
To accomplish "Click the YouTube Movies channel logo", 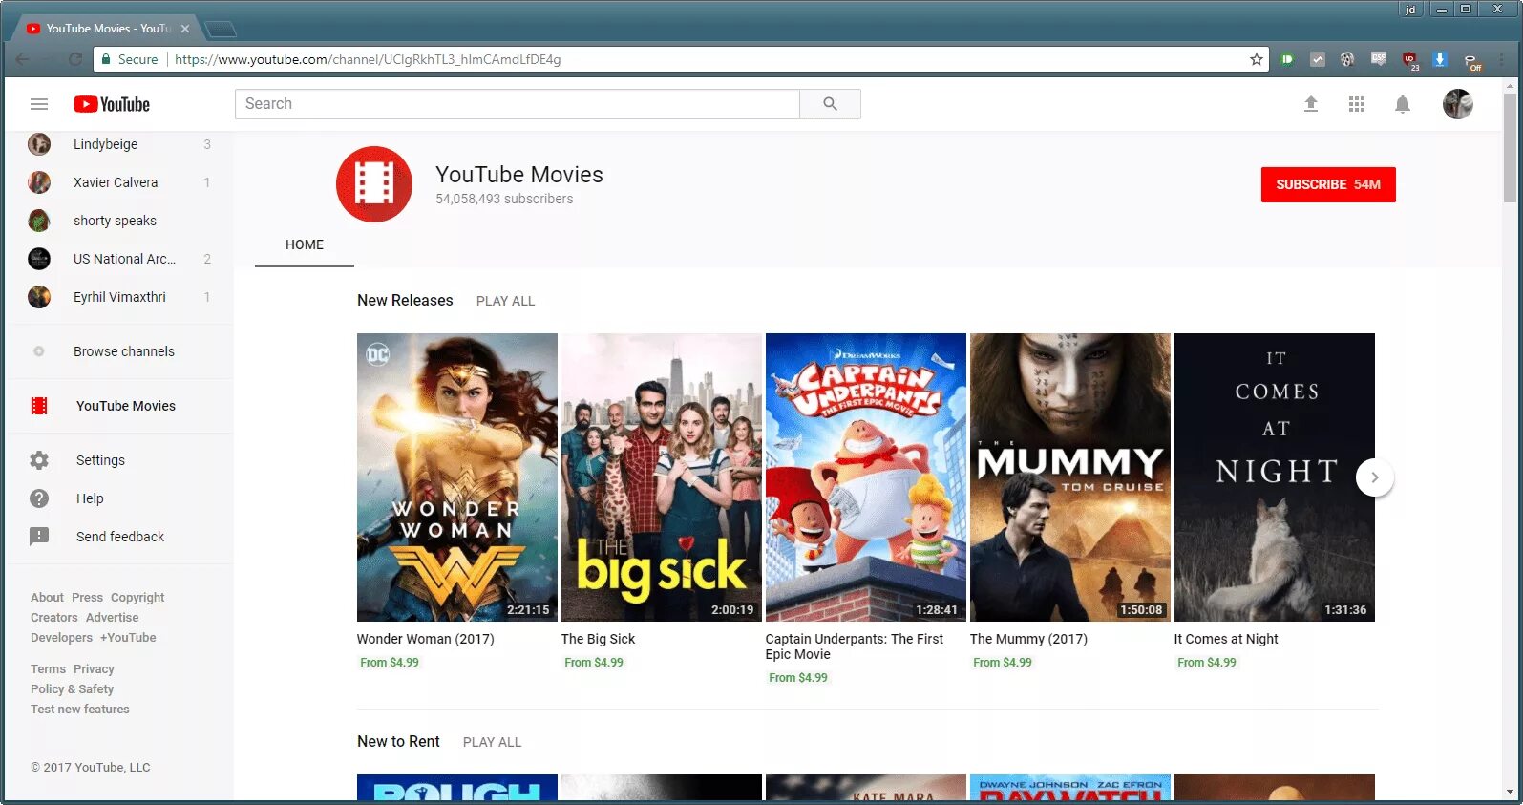I will pyautogui.click(x=374, y=184).
